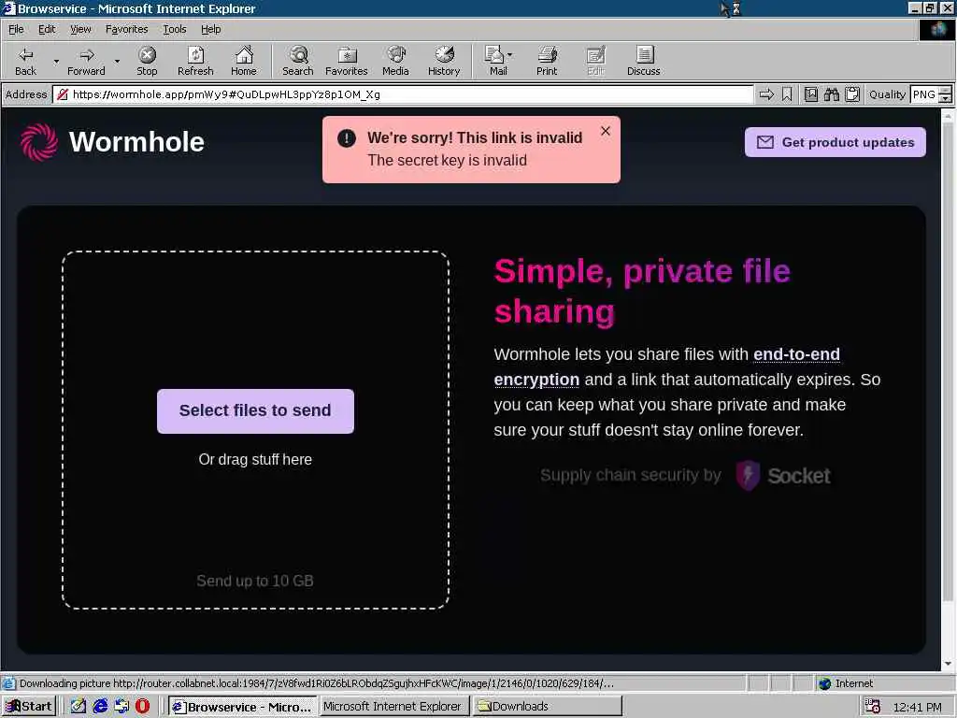Screen dimensions: 957x718
Task: Click Get product updates button
Action: tap(835, 142)
